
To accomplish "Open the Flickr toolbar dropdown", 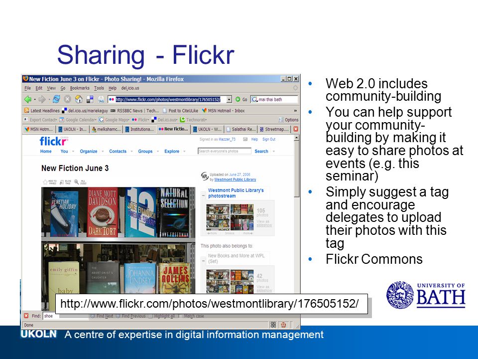I will click(140, 120).
